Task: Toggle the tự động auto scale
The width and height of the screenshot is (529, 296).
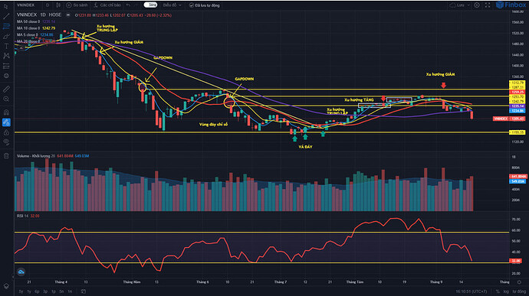Action: point(519,291)
